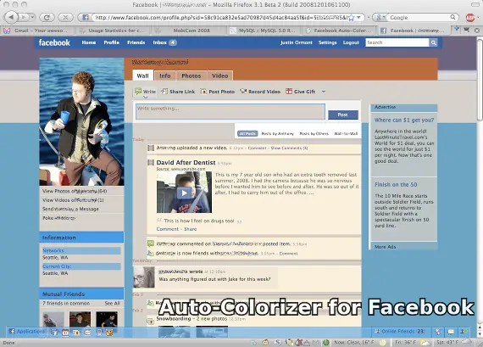
Task: Click Where can $1 get you ad
Action: click(404, 120)
